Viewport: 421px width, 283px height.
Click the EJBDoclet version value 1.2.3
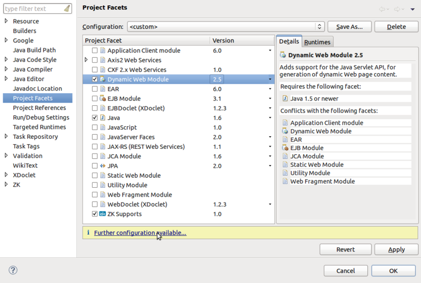219,108
